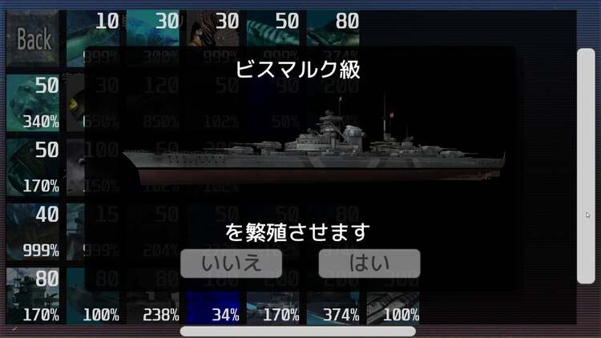Click the horizontal scrollbar at the bottom
601x338 pixels.
[x=298, y=332]
